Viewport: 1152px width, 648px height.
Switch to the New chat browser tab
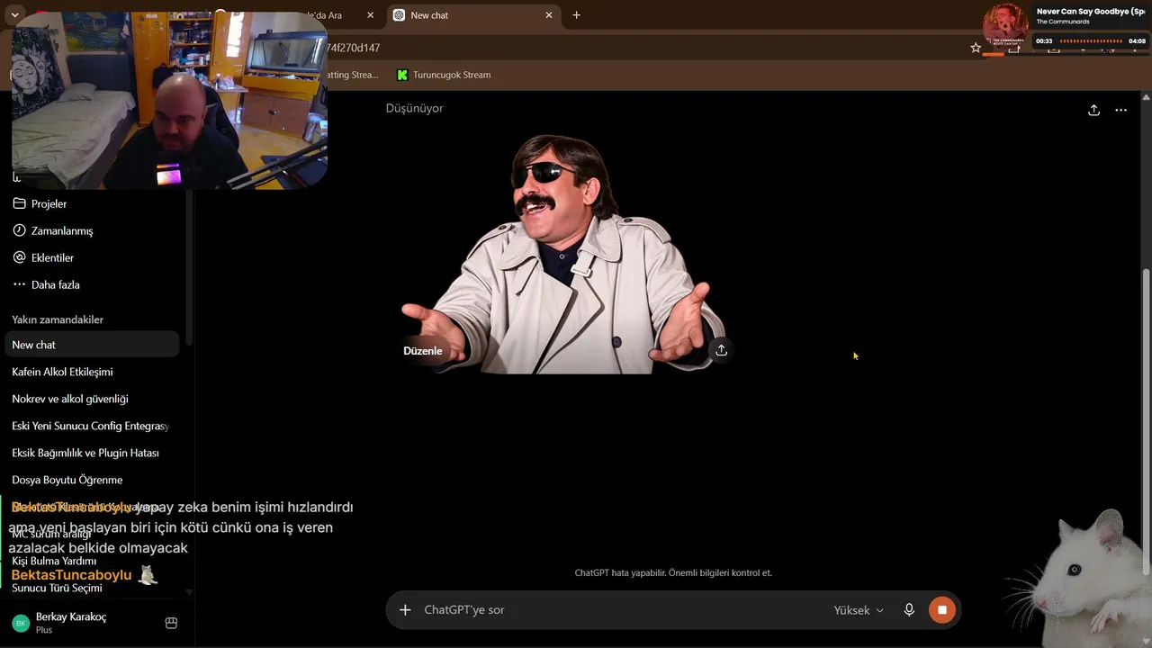click(x=474, y=15)
